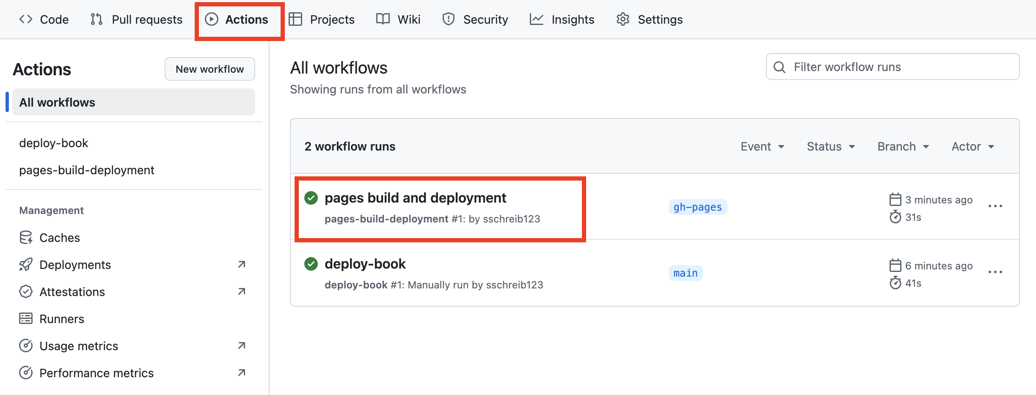Click the Settings gear icon
The image size is (1036, 395).
point(623,19)
